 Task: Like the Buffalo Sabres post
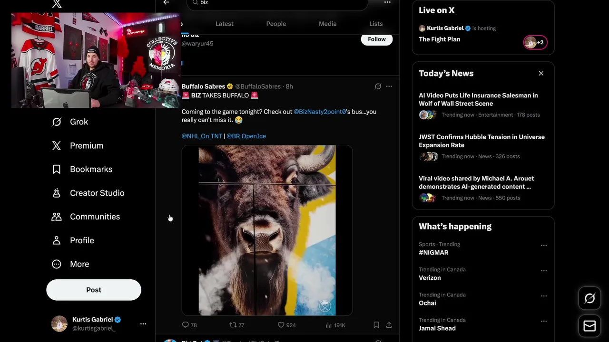[x=286, y=325]
